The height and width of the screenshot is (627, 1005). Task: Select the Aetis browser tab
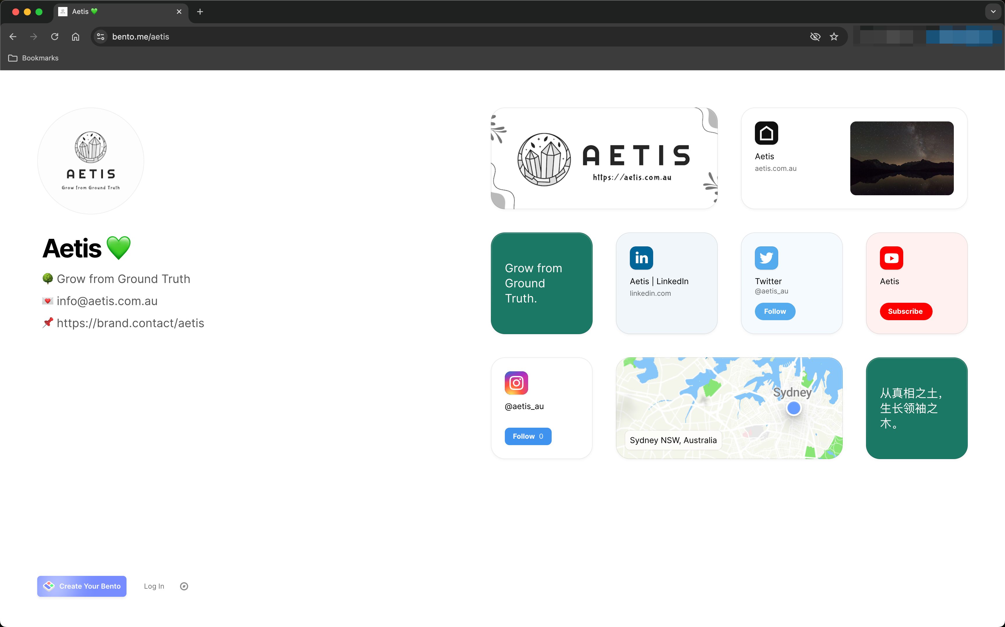tap(116, 12)
